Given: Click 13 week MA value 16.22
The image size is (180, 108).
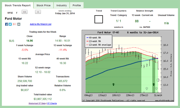Looking at the screenshot, I should (25, 63).
